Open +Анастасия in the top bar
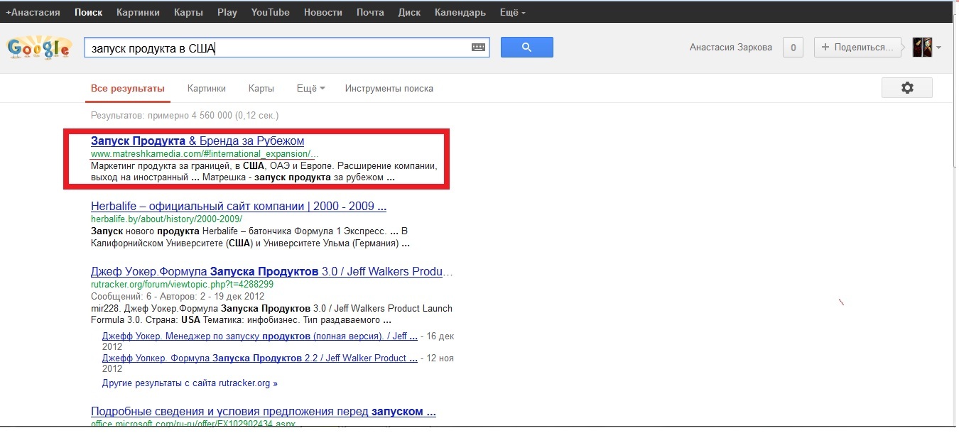The height and width of the screenshot is (433, 959). 33,13
